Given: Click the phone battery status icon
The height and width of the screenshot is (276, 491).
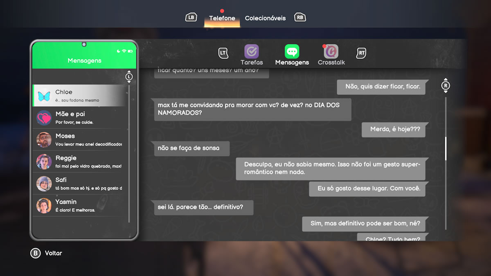Looking at the screenshot, I should tap(130, 51).
